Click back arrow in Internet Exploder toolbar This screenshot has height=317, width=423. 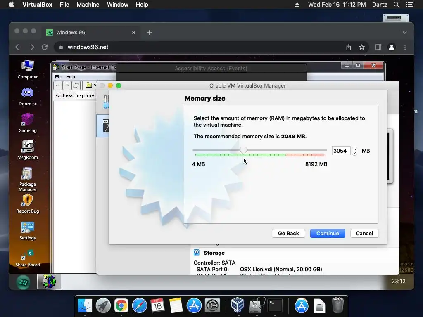click(58, 85)
